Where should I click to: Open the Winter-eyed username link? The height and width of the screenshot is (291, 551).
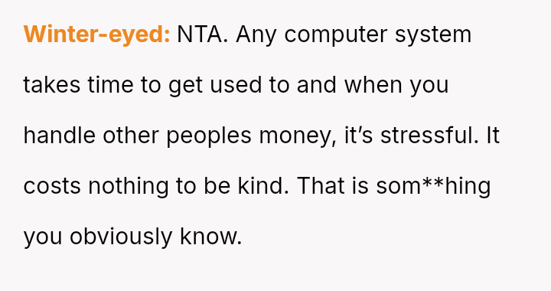(x=96, y=34)
